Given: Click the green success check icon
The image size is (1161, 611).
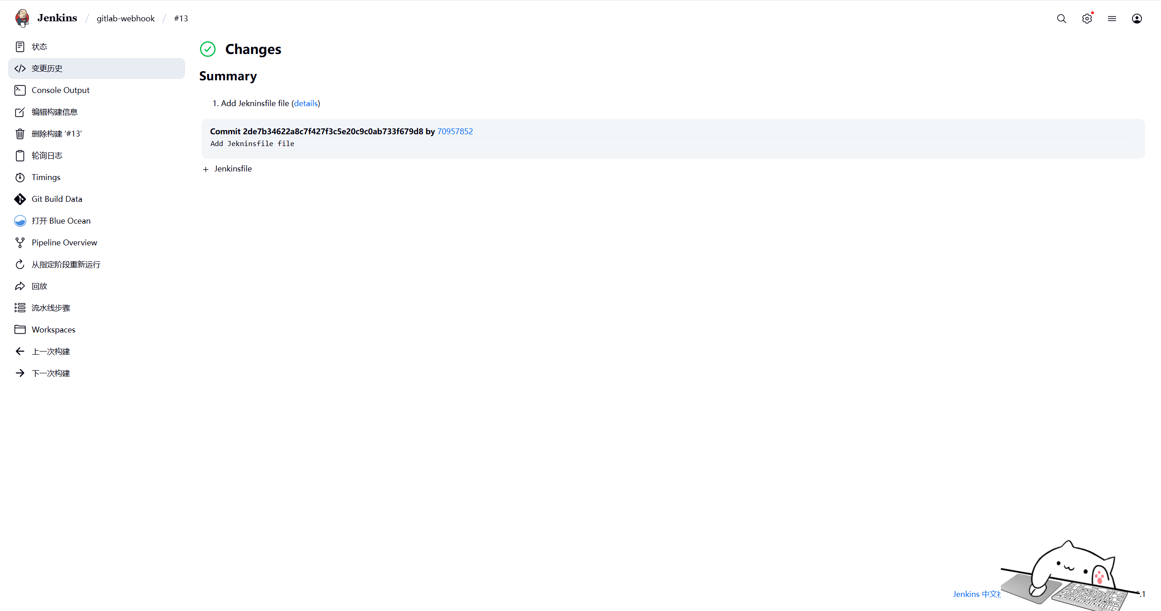Looking at the screenshot, I should point(208,49).
